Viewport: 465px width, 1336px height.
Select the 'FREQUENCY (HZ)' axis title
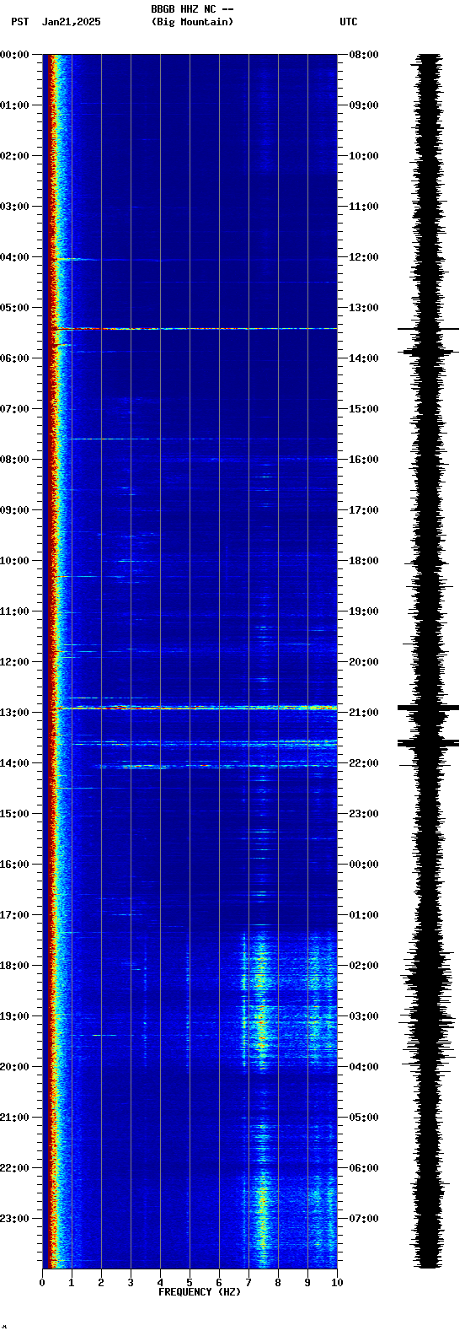click(200, 1292)
